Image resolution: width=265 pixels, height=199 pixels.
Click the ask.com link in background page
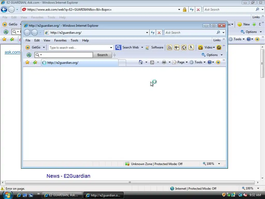[12, 52]
